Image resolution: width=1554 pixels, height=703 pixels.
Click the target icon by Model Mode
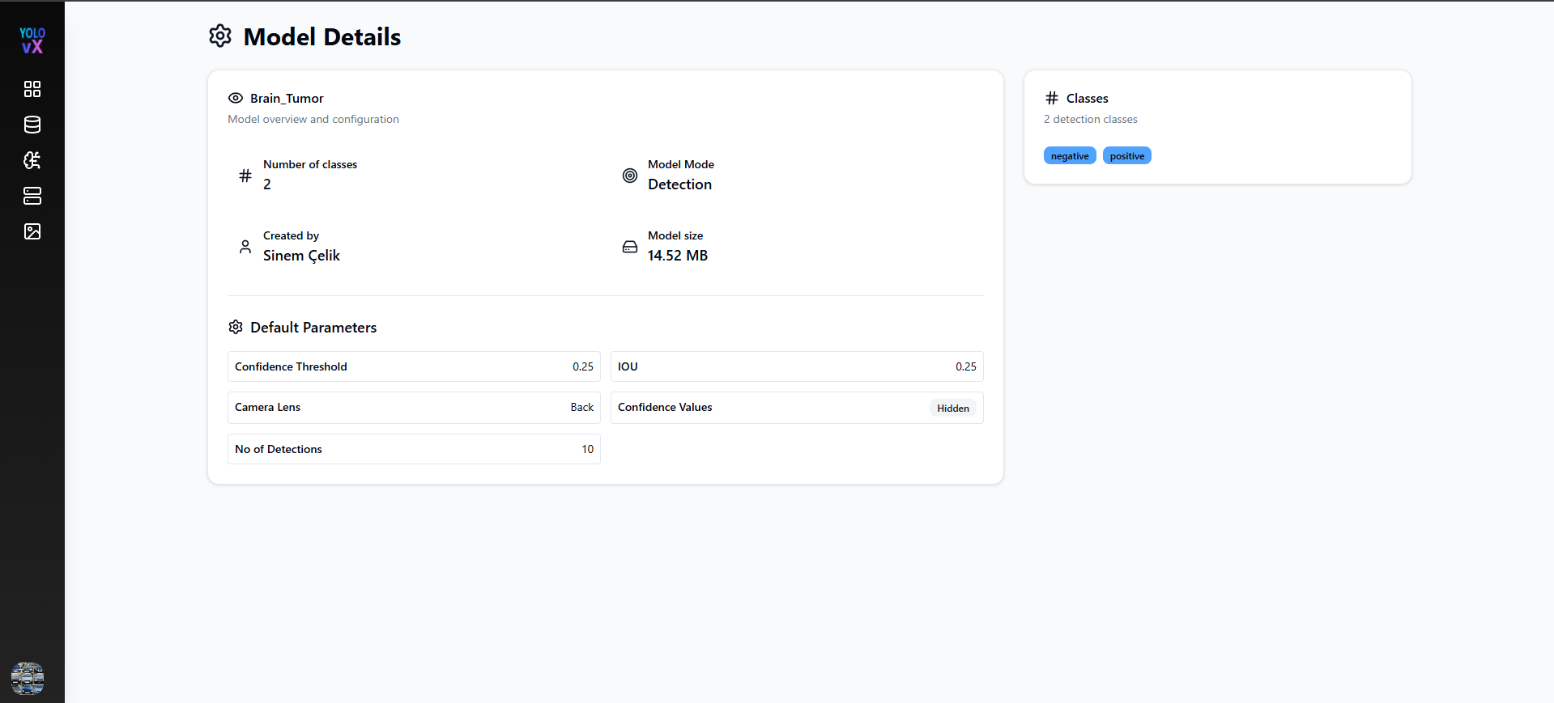(630, 175)
